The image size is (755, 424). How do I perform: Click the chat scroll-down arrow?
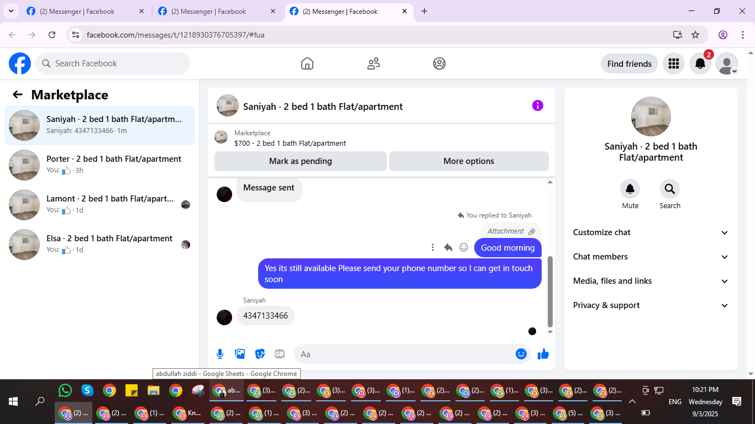tap(550, 332)
